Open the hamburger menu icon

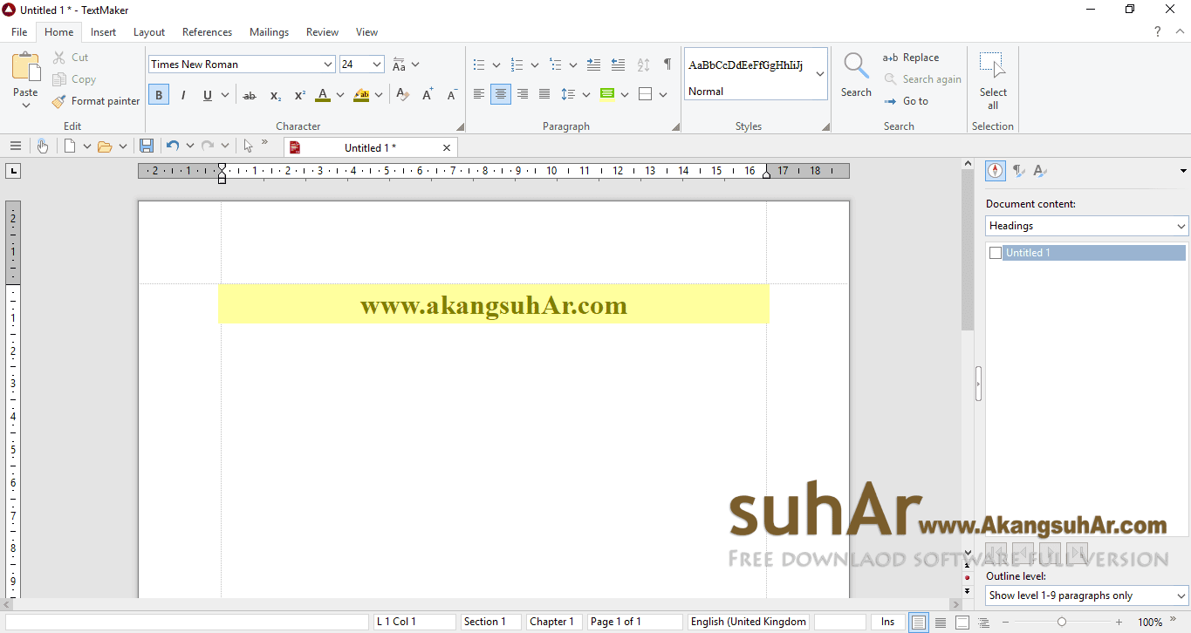16,146
